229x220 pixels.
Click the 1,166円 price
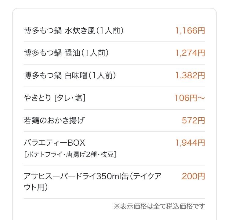190,31
